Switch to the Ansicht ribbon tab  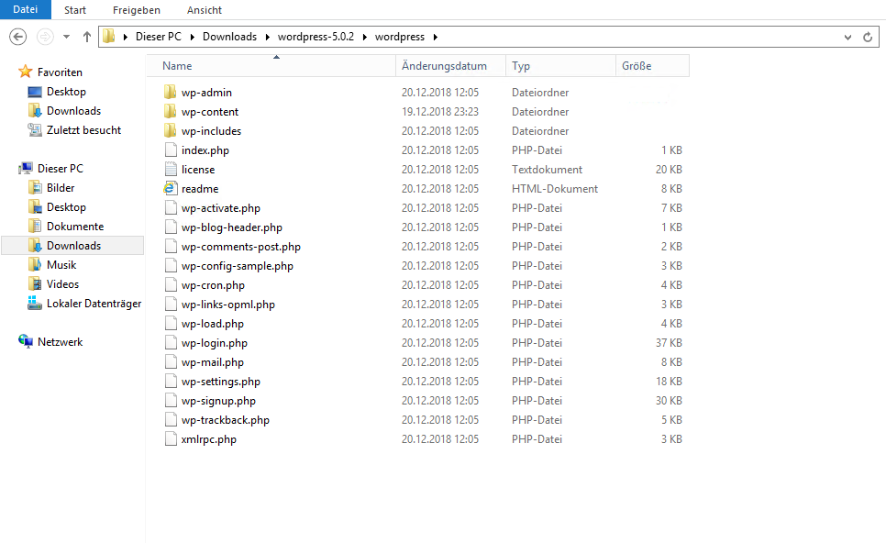coord(204,10)
